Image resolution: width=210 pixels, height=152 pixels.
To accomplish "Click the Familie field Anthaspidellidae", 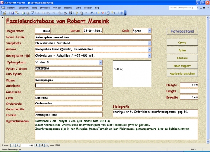I will pyautogui.click(x=69, y=115).
